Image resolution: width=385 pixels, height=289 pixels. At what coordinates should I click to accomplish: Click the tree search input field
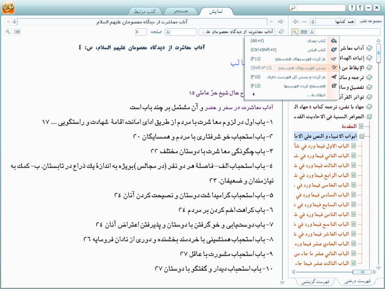click(347, 32)
